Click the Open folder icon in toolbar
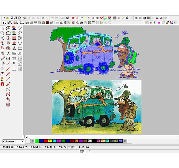Screen dimensions: 179x168 (x=8, y=18)
